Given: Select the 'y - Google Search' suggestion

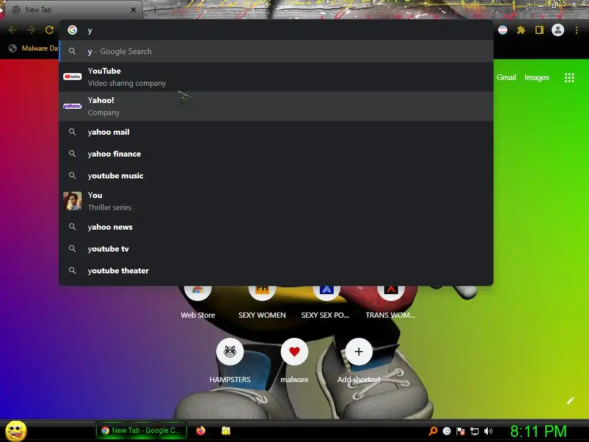Looking at the screenshot, I should 276,51.
